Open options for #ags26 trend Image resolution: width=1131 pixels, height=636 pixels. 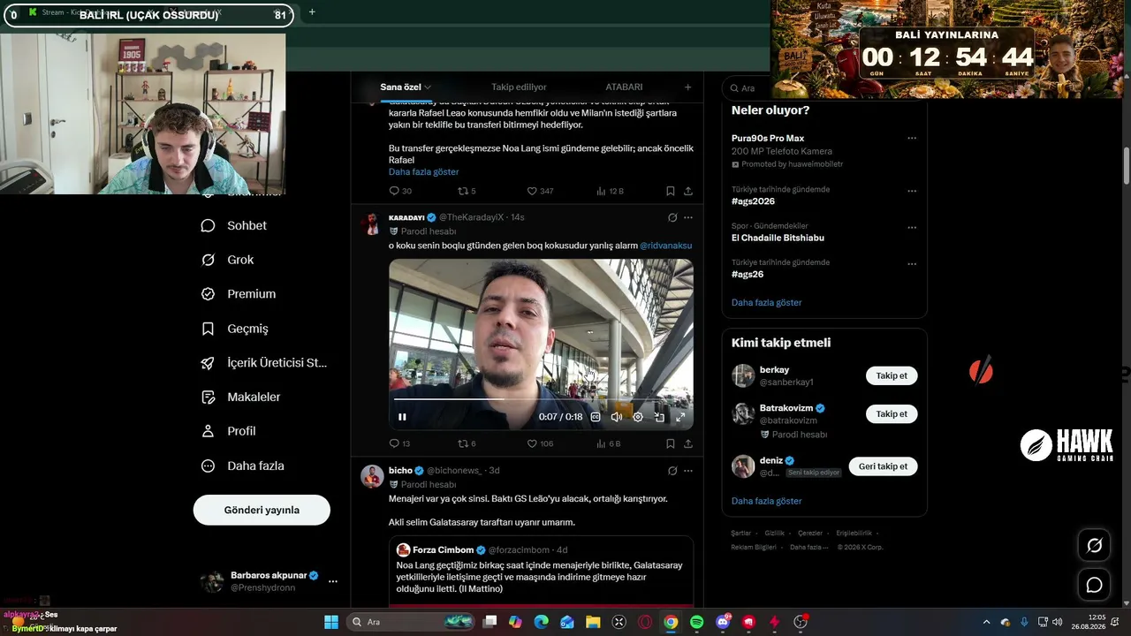pos(912,264)
